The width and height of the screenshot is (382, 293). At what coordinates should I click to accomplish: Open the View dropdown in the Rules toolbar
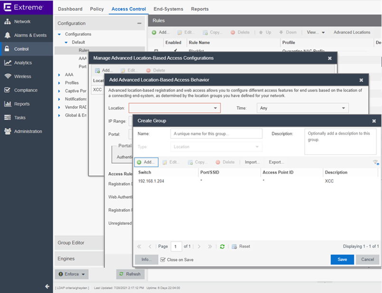click(316, 32)
